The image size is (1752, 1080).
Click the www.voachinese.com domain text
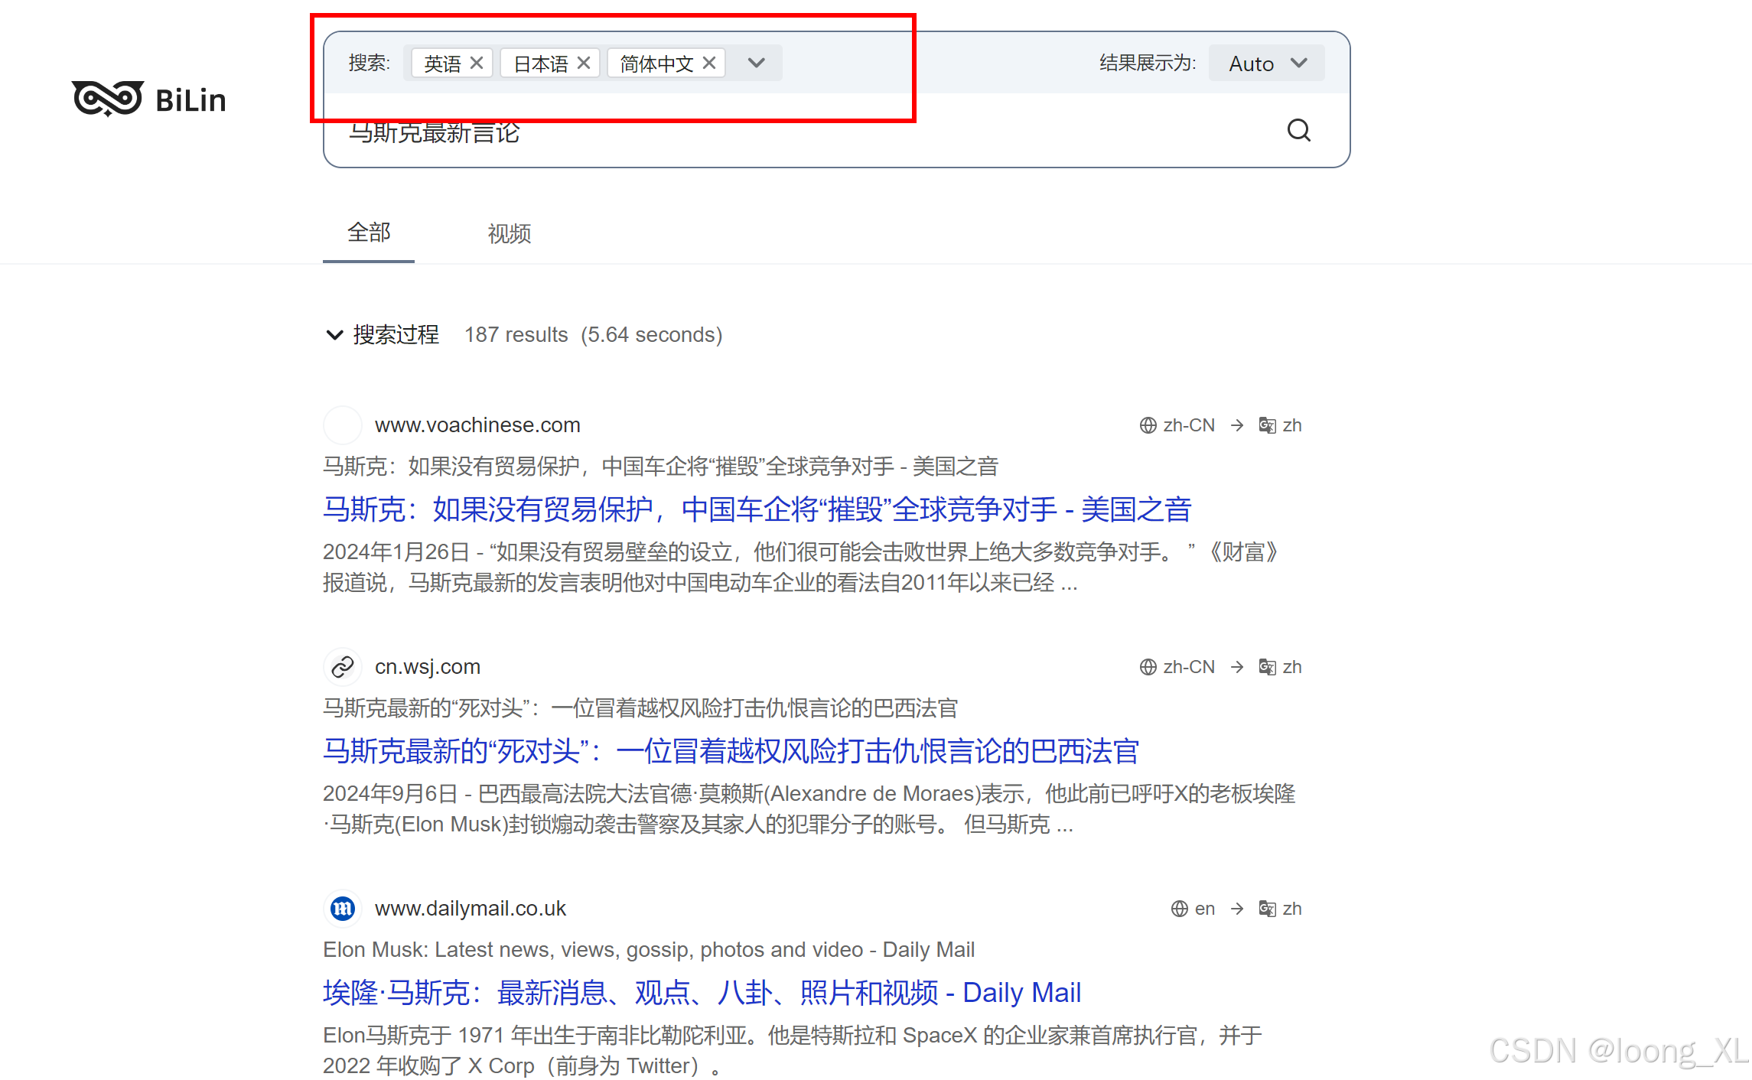(477, 425)
